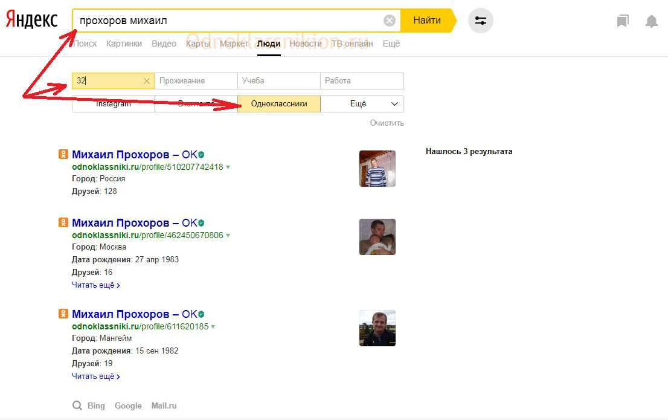This screenshot has width=668, height=420.
Task: Open URL odnoklassniki.ru/profile/510207742418
Action: click(x=147, y=167)
